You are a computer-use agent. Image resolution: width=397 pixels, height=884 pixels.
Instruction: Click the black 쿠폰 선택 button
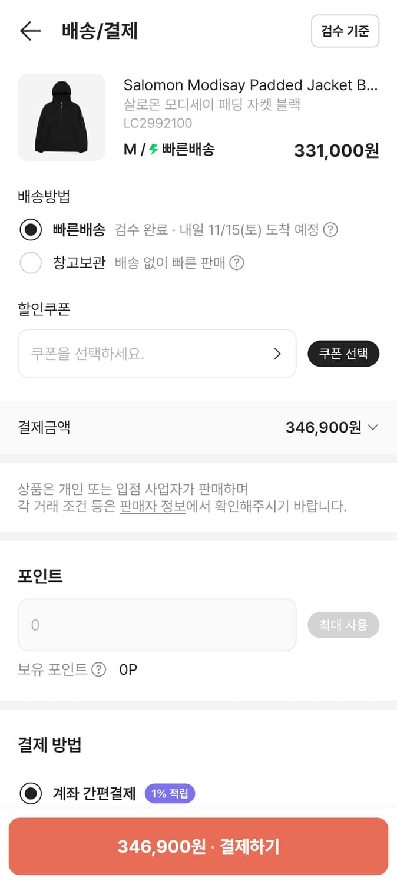[343, 354]
